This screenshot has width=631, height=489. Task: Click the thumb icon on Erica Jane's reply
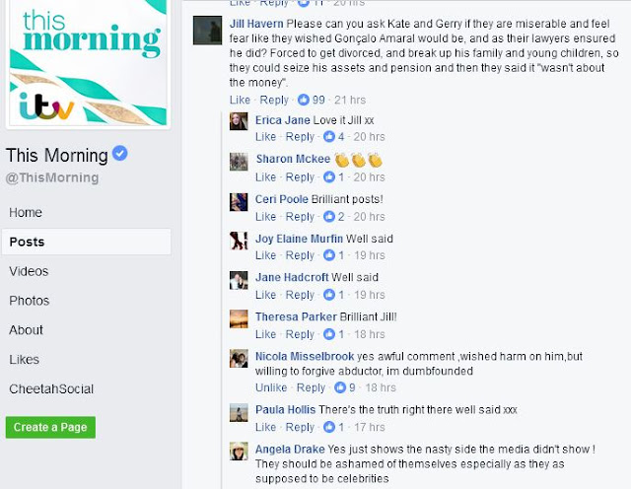point(328,137)
